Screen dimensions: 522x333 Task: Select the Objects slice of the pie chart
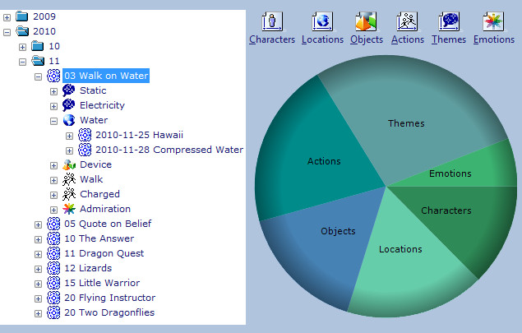(338, 231)
